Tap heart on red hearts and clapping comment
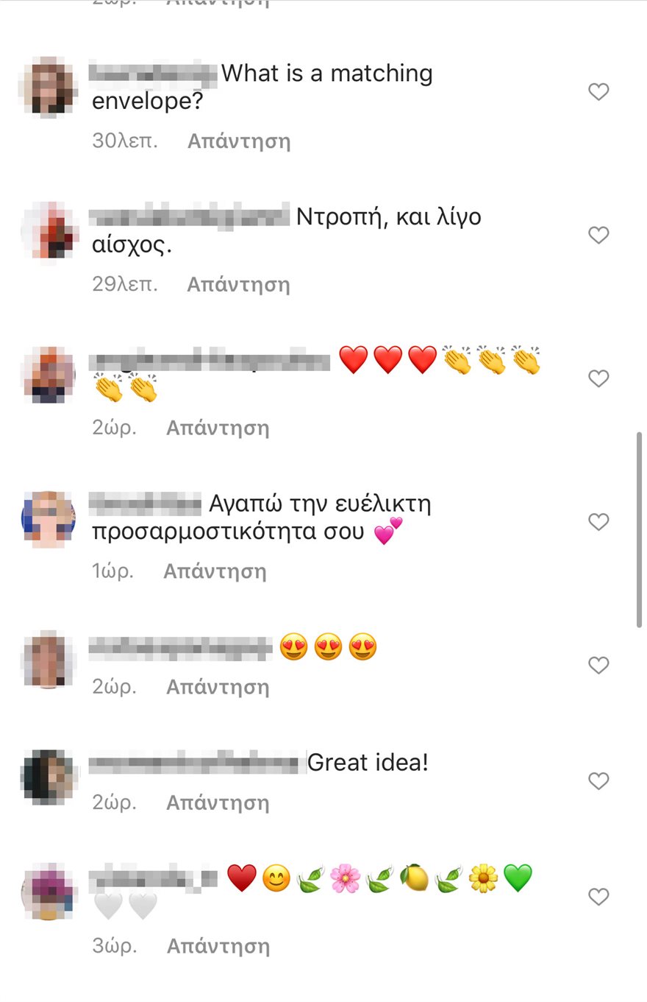 [599, 379]
